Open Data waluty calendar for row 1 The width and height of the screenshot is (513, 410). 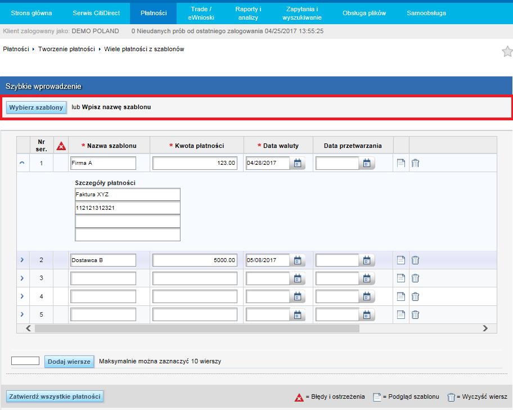[x=298, y=163]
